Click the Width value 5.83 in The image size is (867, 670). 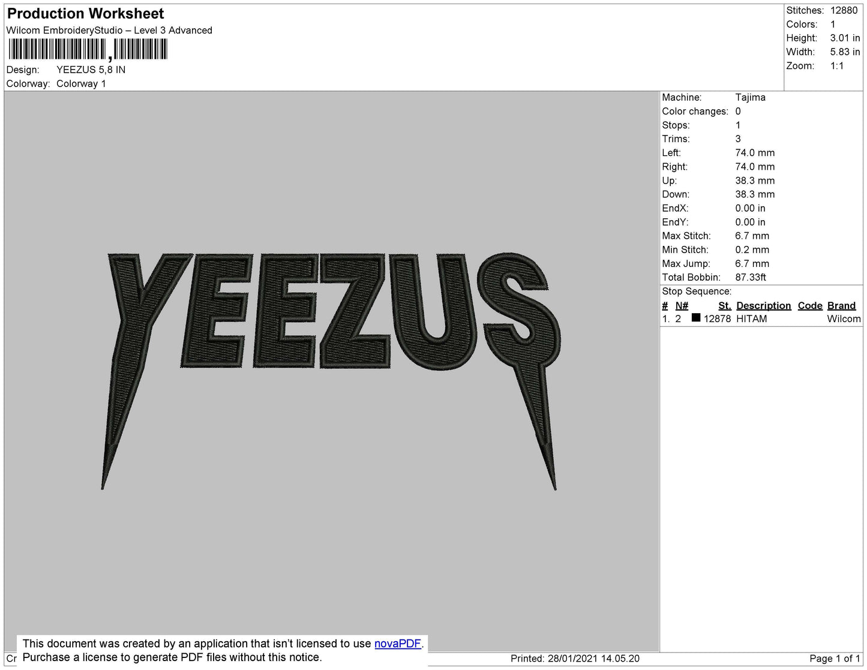coord(845,52)
